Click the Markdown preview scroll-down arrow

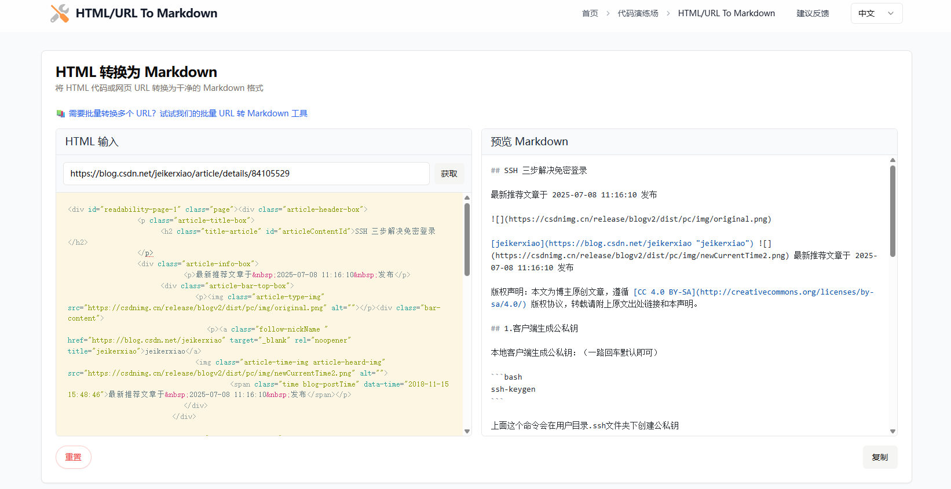click(x=893, y=431)
